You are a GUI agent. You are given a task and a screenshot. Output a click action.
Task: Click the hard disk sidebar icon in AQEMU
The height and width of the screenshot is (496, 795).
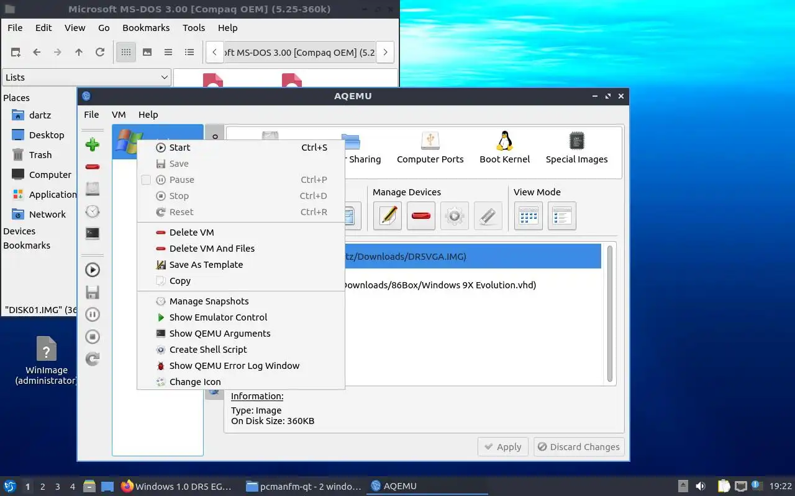tap(93, 189)
